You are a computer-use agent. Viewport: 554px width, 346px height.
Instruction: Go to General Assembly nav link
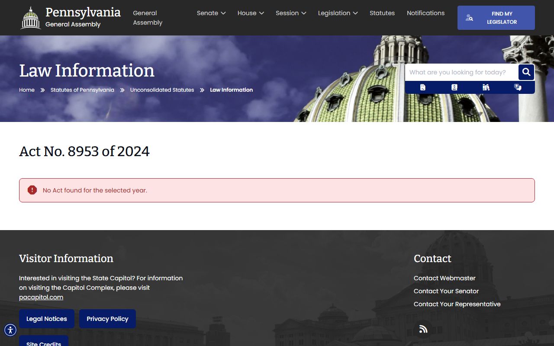tap(148, 18)
